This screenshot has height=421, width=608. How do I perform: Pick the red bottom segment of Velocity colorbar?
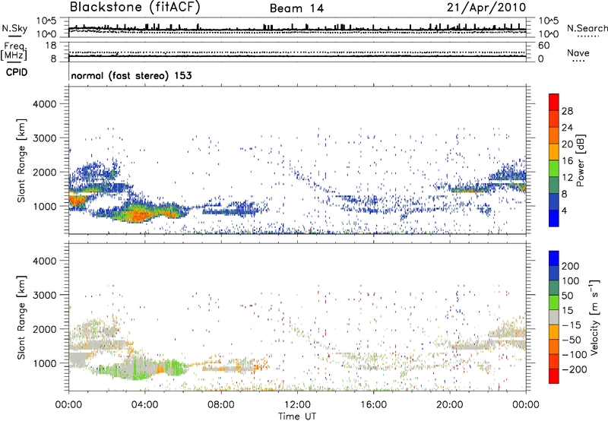554,375
